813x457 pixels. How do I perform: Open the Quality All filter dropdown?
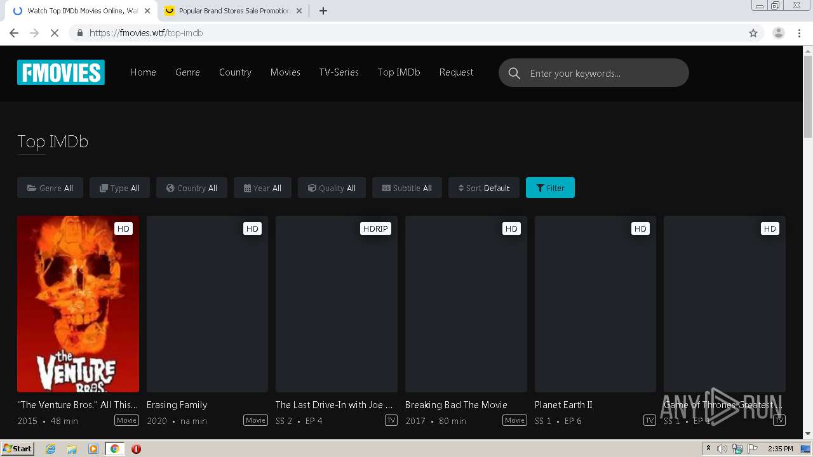(332, 188)
